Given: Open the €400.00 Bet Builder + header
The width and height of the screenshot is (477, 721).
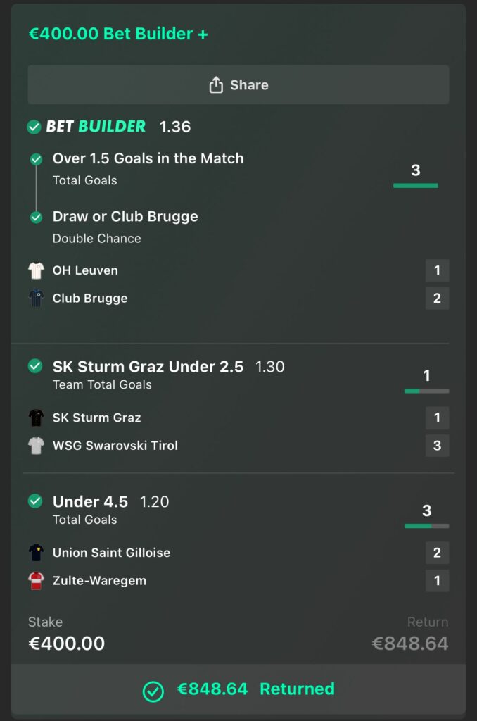Looking at the screenshot, I should point(118,34).
